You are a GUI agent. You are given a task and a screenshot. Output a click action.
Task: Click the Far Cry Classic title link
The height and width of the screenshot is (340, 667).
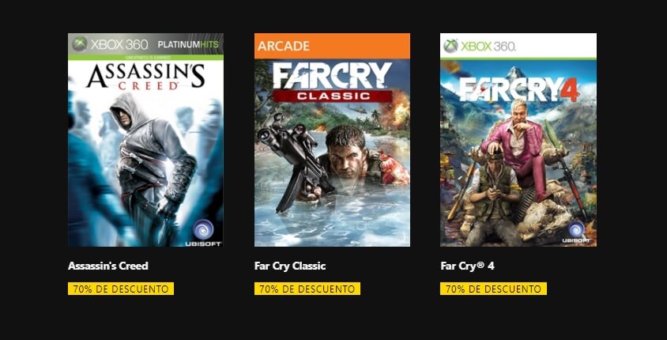[290, 266]
